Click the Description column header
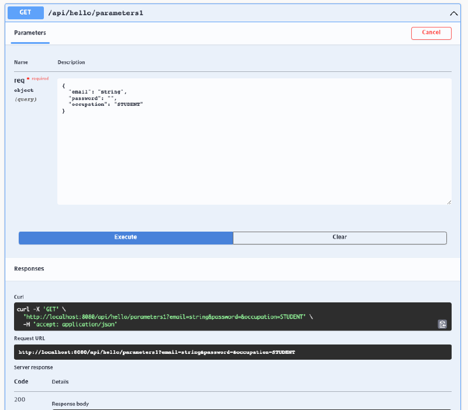Viewport: 468px width, 410px height. [71, 62]
